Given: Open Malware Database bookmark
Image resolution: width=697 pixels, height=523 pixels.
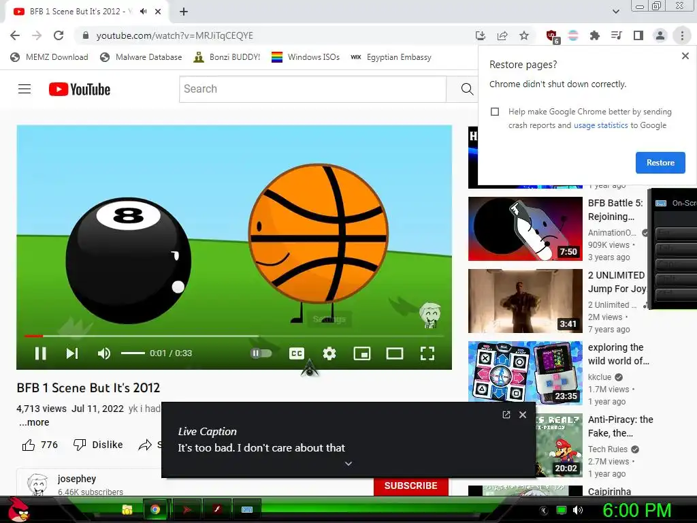Looking at the screenshot, I should pos(142,57).
